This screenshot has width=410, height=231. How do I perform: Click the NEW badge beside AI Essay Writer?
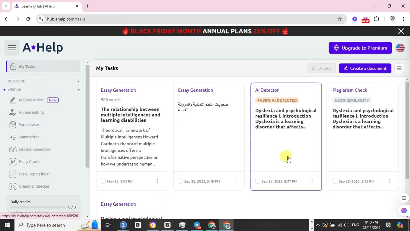coord(53,100)
